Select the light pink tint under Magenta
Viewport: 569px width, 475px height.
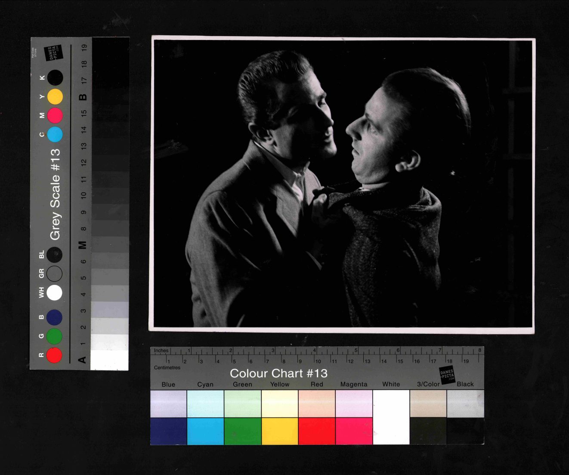(354, 404)
